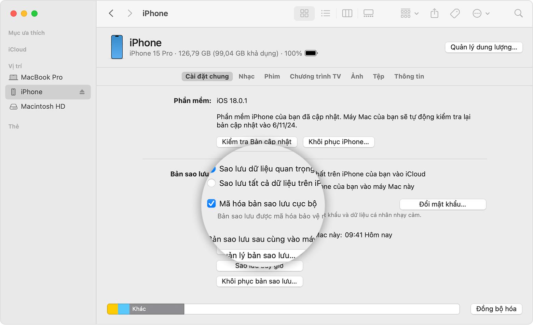The height and width of the screenshot is (325, 533).
Task: Open the Nhạc tab
Action: [x=246, y=76]
